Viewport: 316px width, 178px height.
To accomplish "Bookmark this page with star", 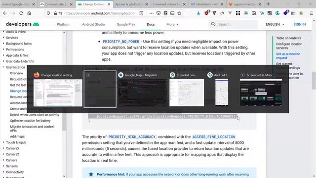I will tap(179, 13).
